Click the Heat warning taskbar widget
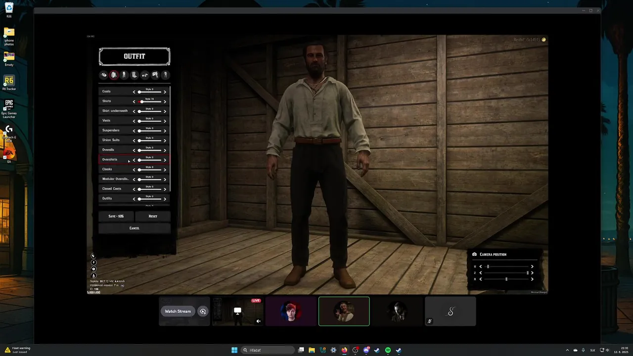The image size is (633, 356). pos(17,350)
